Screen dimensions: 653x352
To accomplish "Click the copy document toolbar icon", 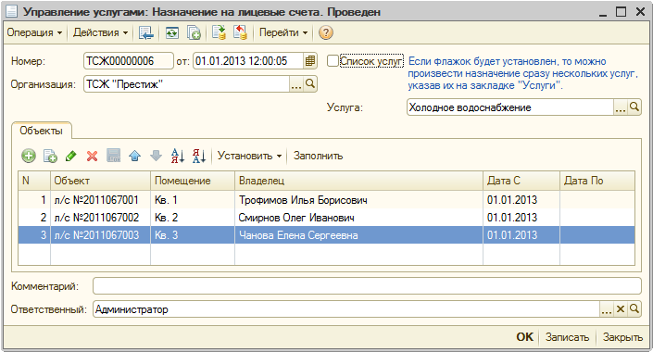I will point(194,32).
